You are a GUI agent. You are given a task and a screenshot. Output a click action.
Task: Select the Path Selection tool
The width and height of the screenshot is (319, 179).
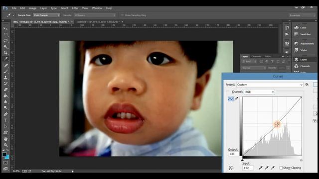(5, 126)
